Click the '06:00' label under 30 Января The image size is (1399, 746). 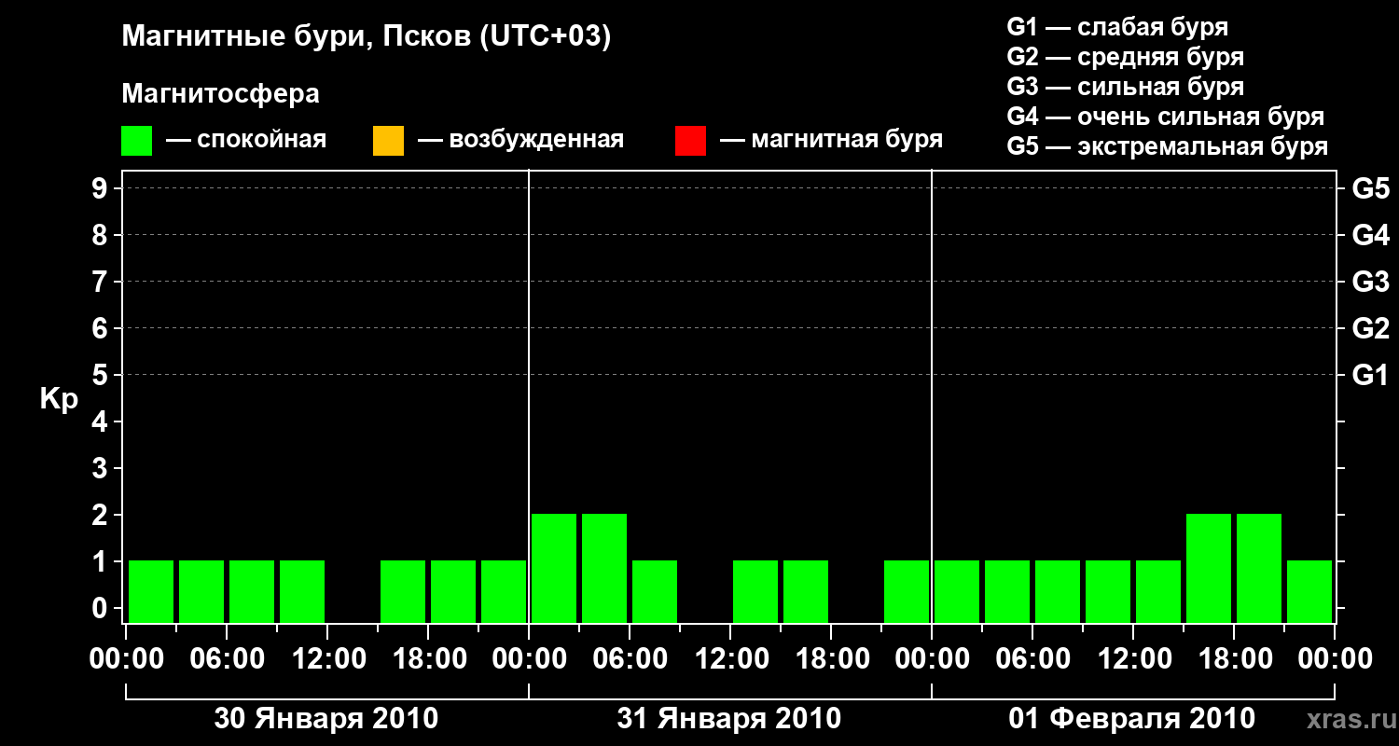coord(227,659)
